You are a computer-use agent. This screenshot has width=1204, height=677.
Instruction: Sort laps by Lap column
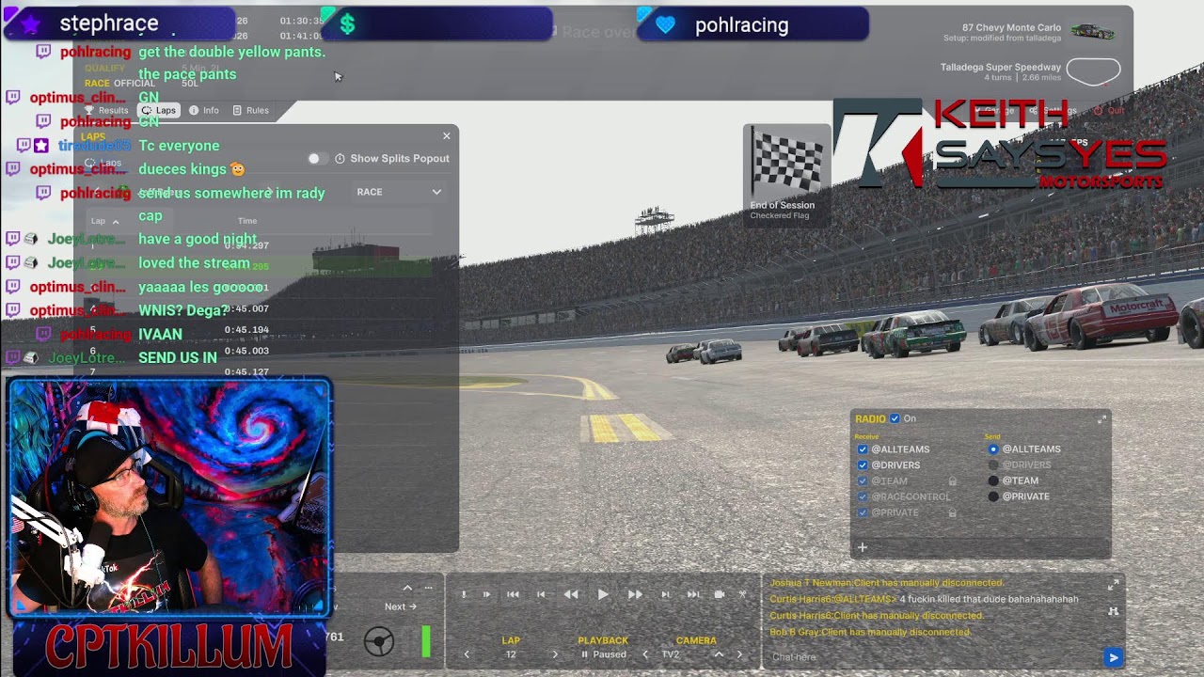coord(105,221)
